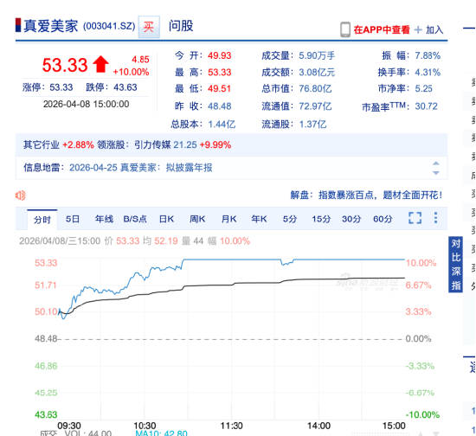Select the 60分 chart tab
The image size is (476, 436).
pyautogui.click(x=383, y=219)
